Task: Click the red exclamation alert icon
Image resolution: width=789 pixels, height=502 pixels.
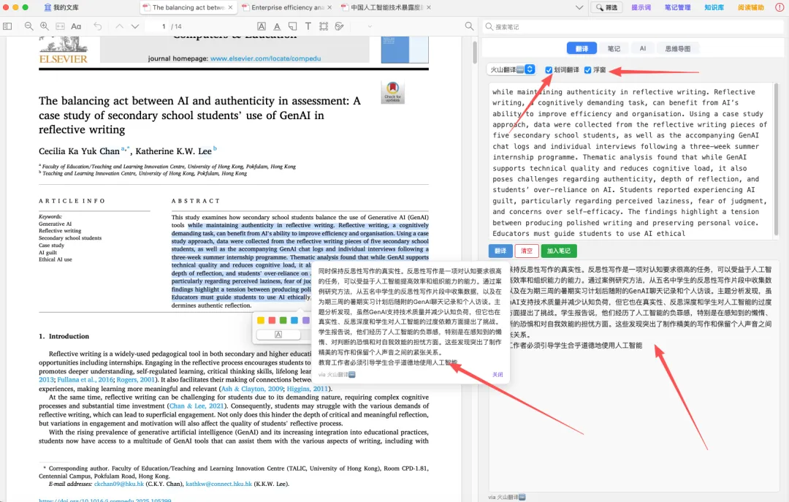Action: point(780,7)
